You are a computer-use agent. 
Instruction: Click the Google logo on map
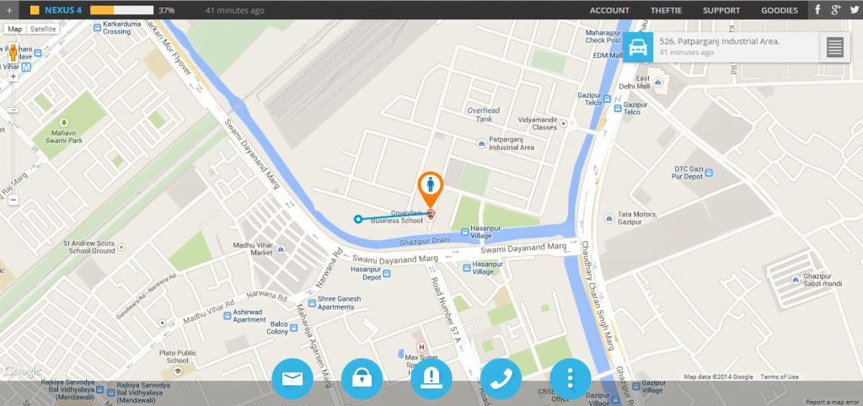tap(21, 371)
